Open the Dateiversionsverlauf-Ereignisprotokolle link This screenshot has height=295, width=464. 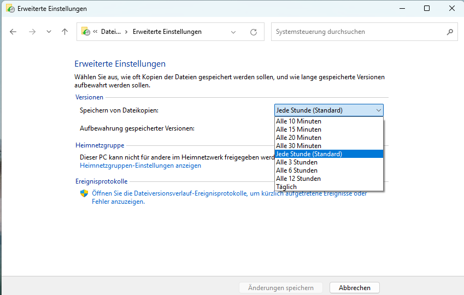(230, 197)
